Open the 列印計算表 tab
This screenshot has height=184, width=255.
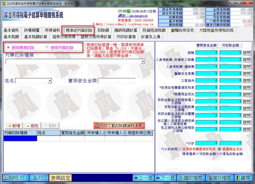coord(126,37)
